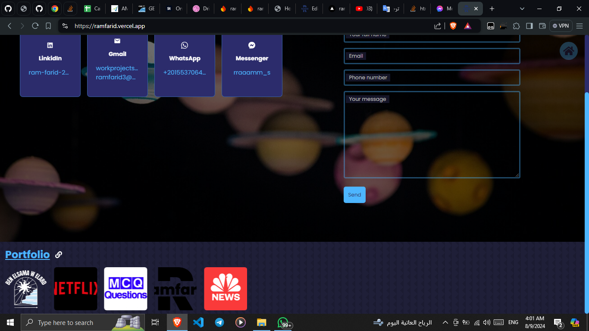Toggle the Brave VPN button

pyautogui.click(x=561, y=26)
